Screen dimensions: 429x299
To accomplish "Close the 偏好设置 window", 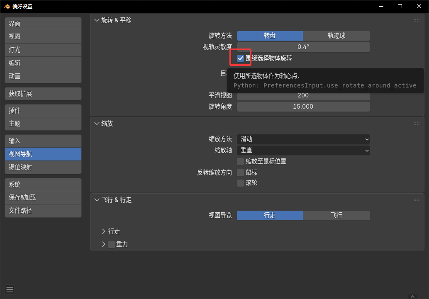I will (x=419, y=6).
